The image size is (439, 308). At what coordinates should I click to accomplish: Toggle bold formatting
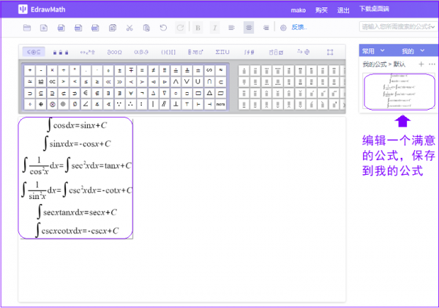coord(198,28)
